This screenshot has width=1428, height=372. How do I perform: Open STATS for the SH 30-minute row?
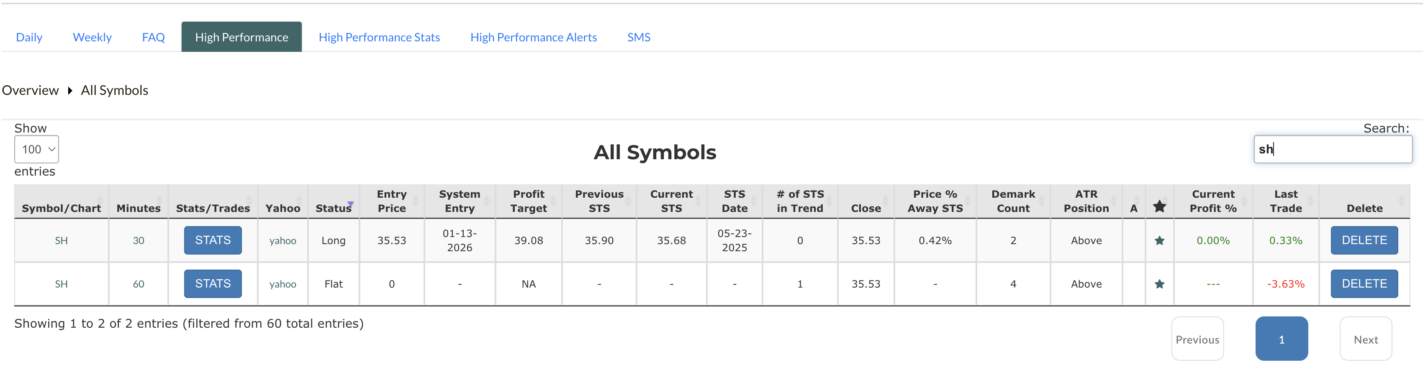pyautogui.click(x=213, y=240)
